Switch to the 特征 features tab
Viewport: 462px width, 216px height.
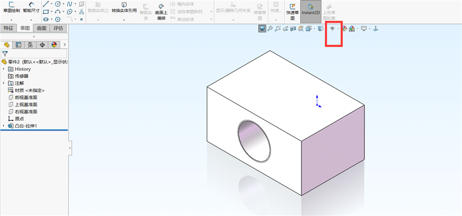click(x=8, y=28)
